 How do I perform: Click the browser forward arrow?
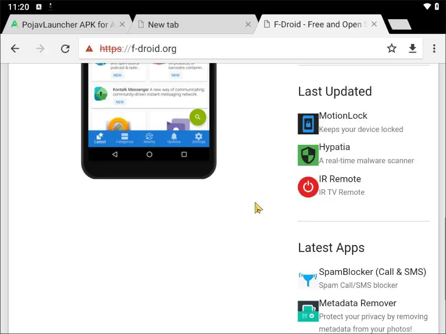click(x=40, y=49)
